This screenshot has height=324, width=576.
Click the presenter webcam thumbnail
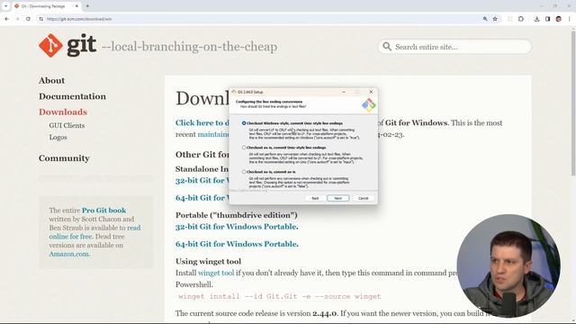pyautogui.click(x=508, y=266)
